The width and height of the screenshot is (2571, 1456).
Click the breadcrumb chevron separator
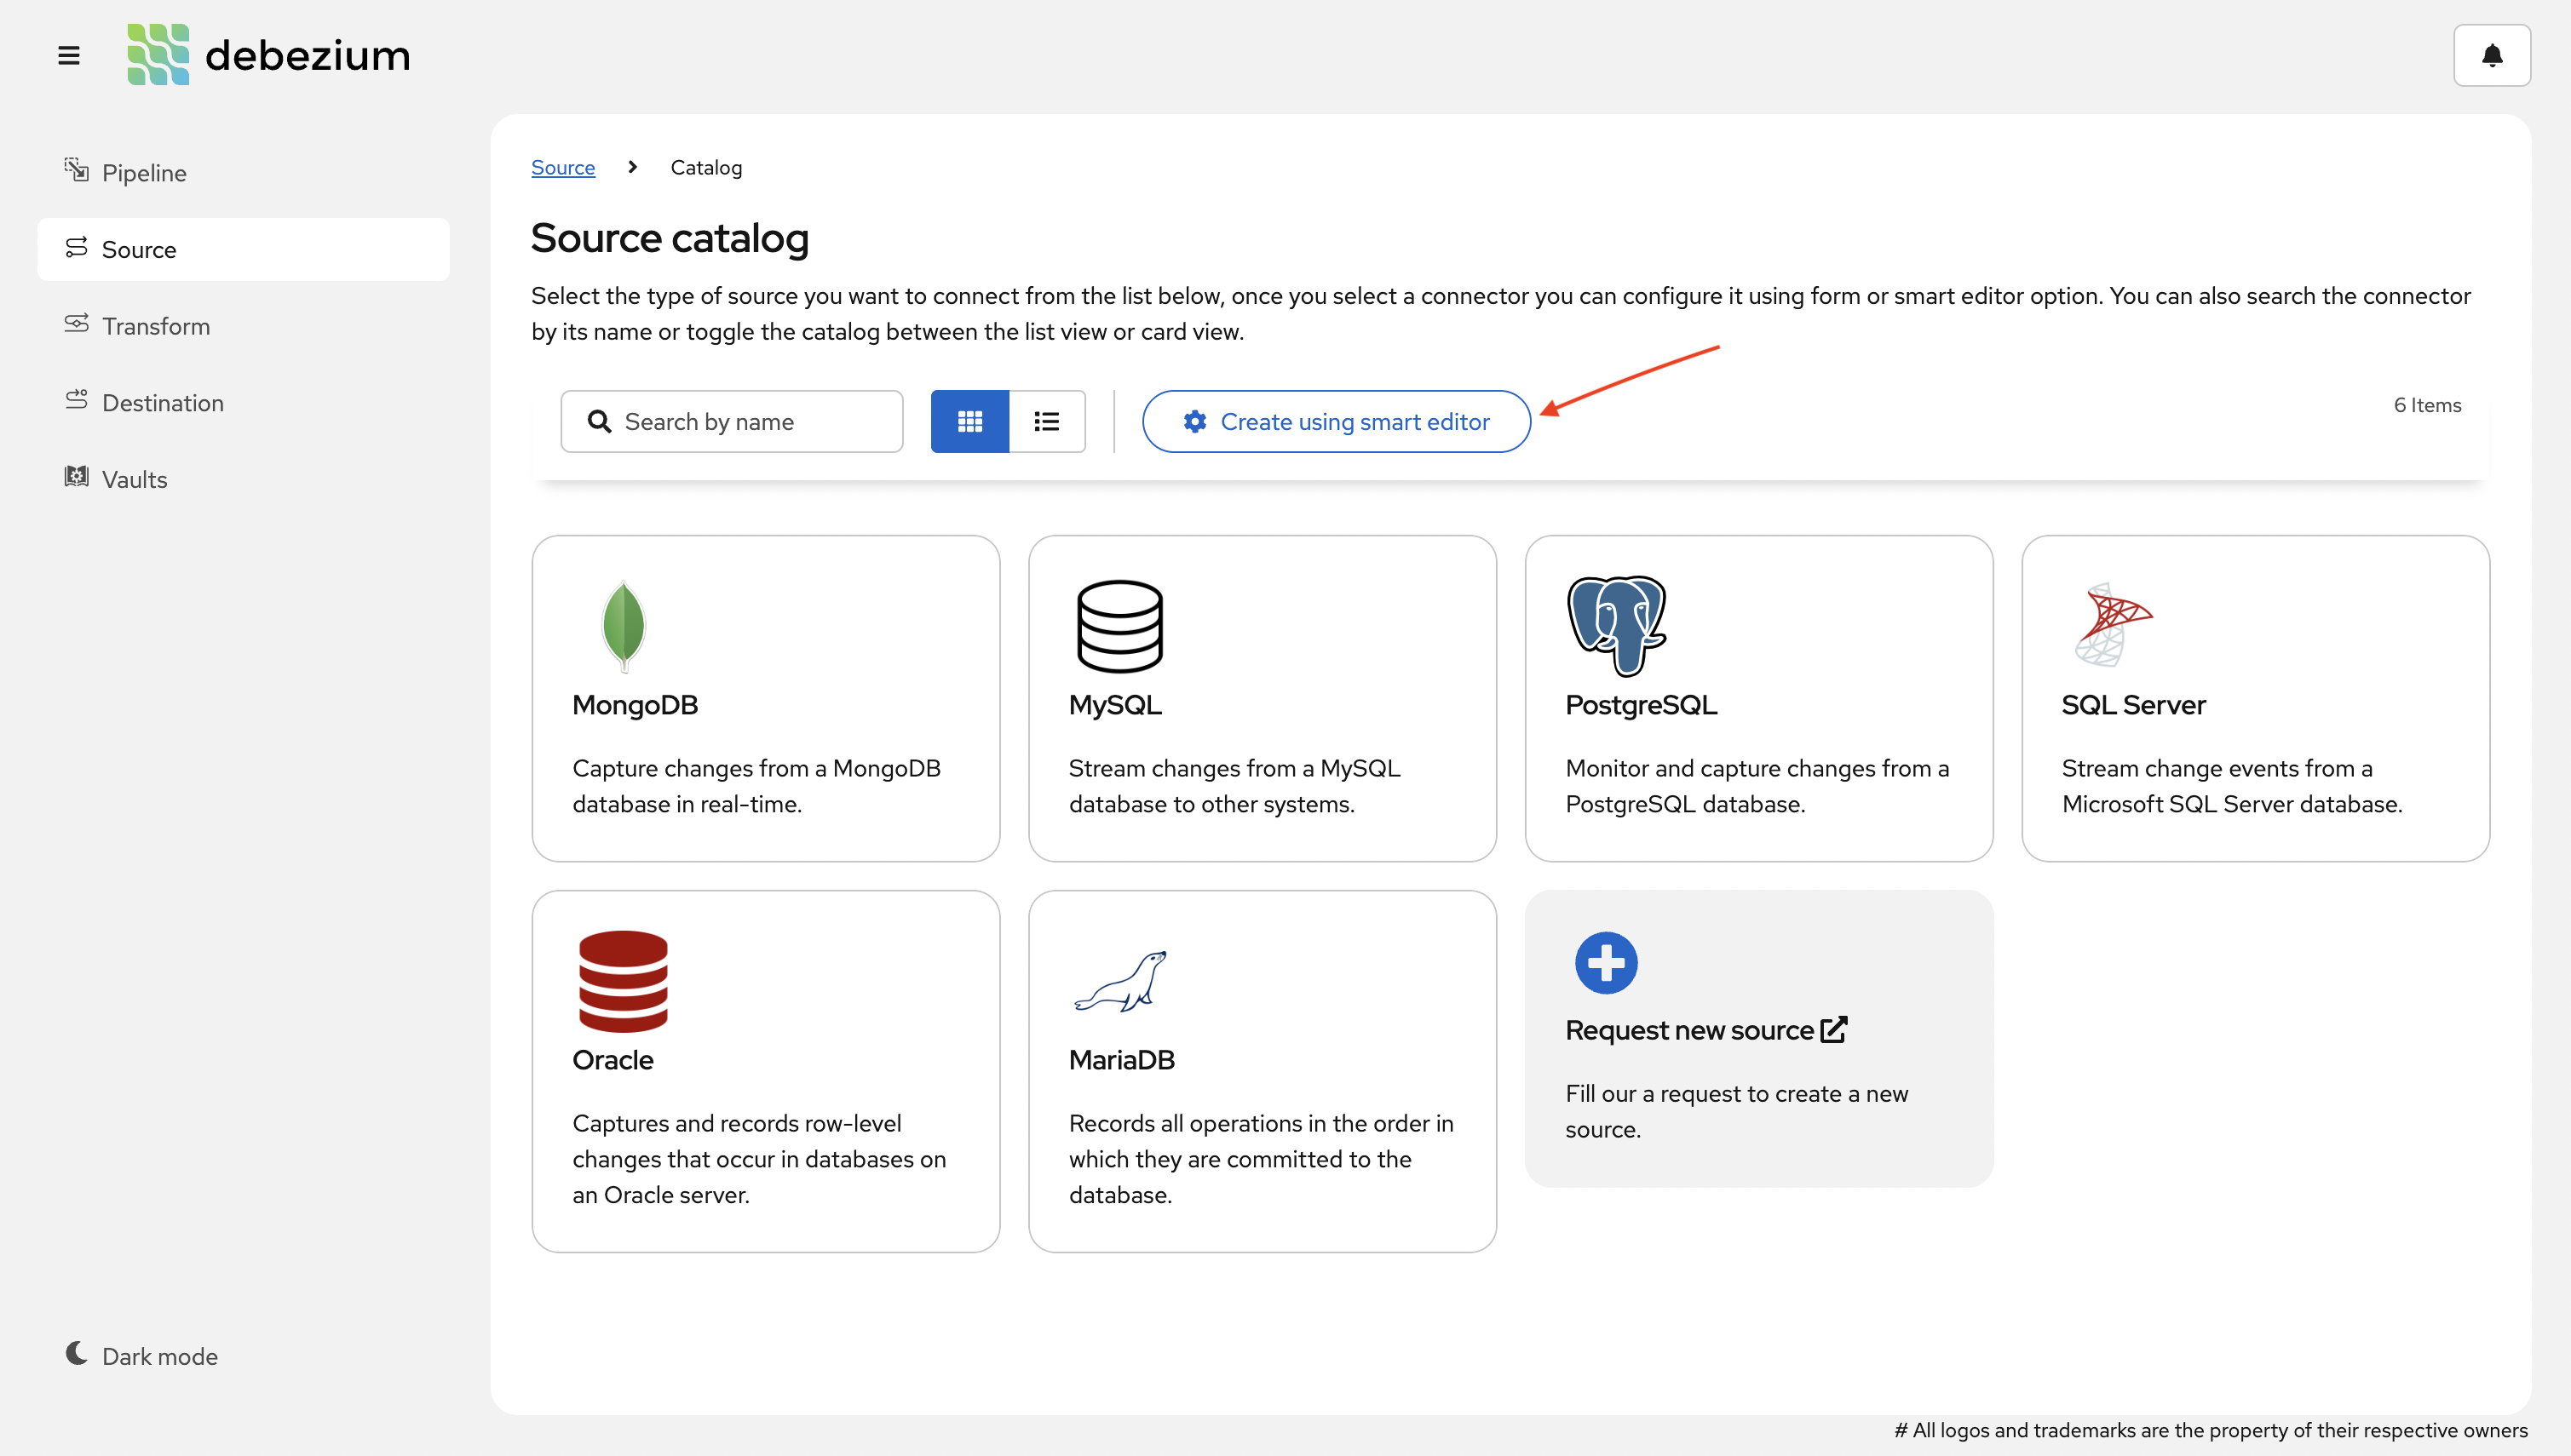pyautogui.click(x=632, y=167)
